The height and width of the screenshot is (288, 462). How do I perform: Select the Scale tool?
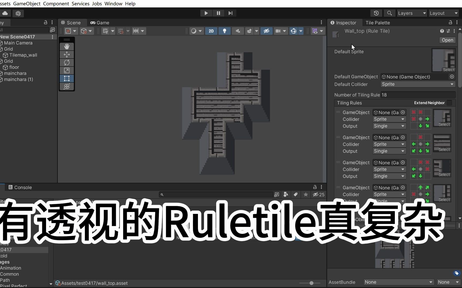click(x=67, y=70)
